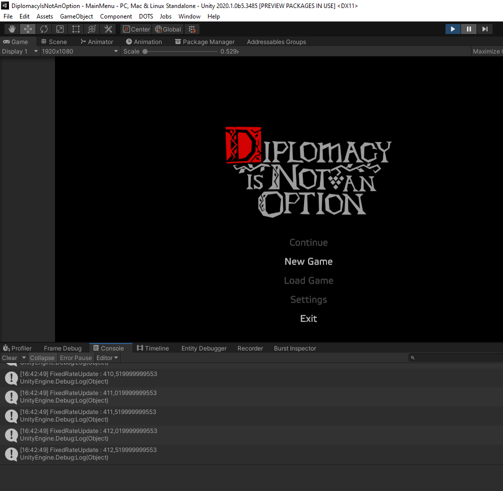503x491 pixels.
Task: Step one frame forward
Action: tap(484, 29)
